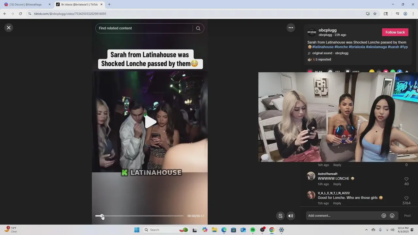
Task: Toggle the auto-scroll icon beside the volume
Action: [281, 216]
